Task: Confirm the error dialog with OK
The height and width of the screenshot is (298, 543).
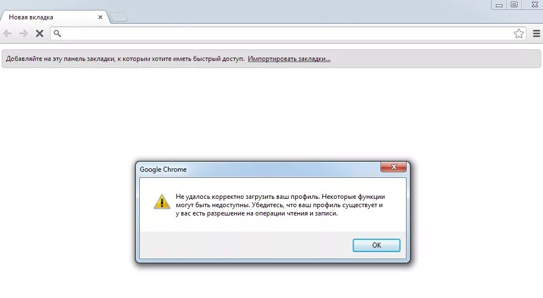Action: 377,245
